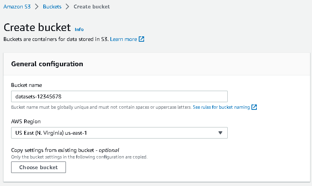This screenshot has height=186, width=312.
Task: Open the Amazon S3 breadcrumb link
Action: click(17, 7)
